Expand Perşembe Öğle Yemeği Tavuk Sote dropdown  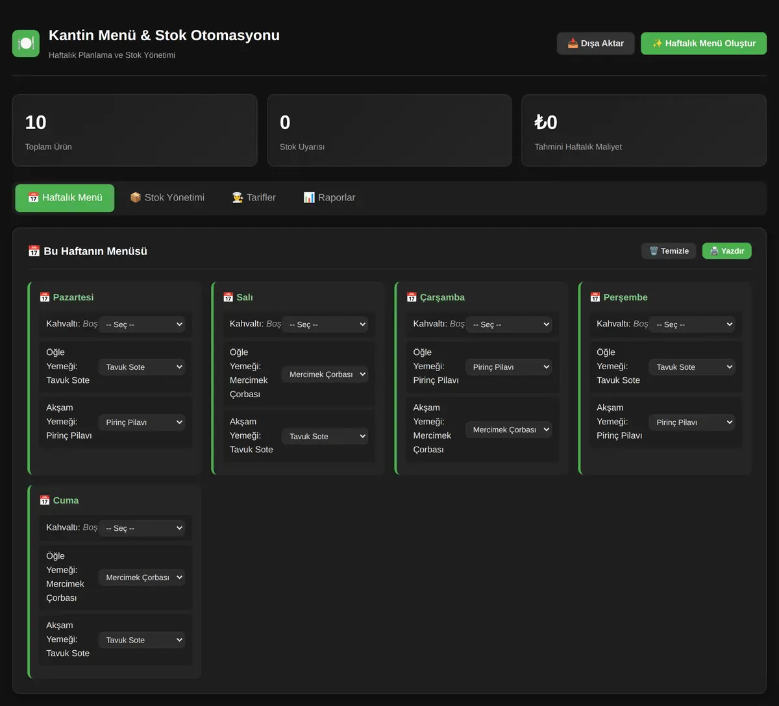pos(692,367)
